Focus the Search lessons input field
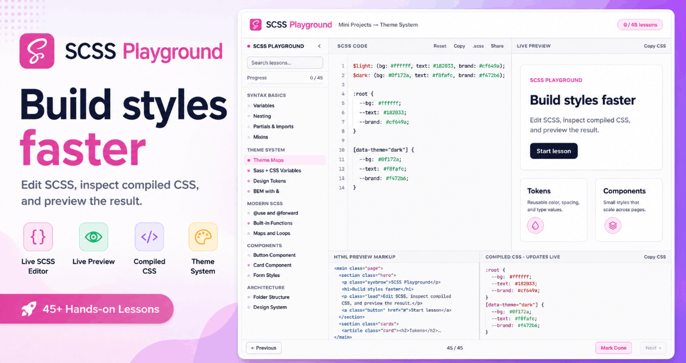 285,63
